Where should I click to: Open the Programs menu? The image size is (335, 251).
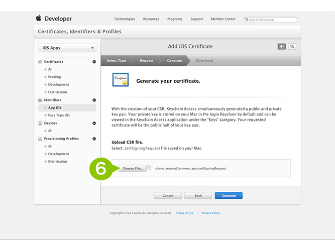tap(175, 19)
